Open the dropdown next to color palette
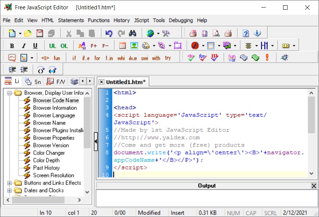Screen dimensions: 319x217 coord(154,46)
